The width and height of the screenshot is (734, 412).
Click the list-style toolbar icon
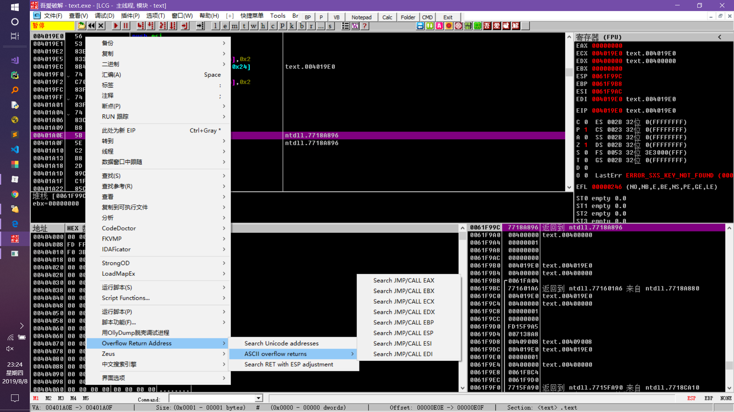(x=345, y=26)
